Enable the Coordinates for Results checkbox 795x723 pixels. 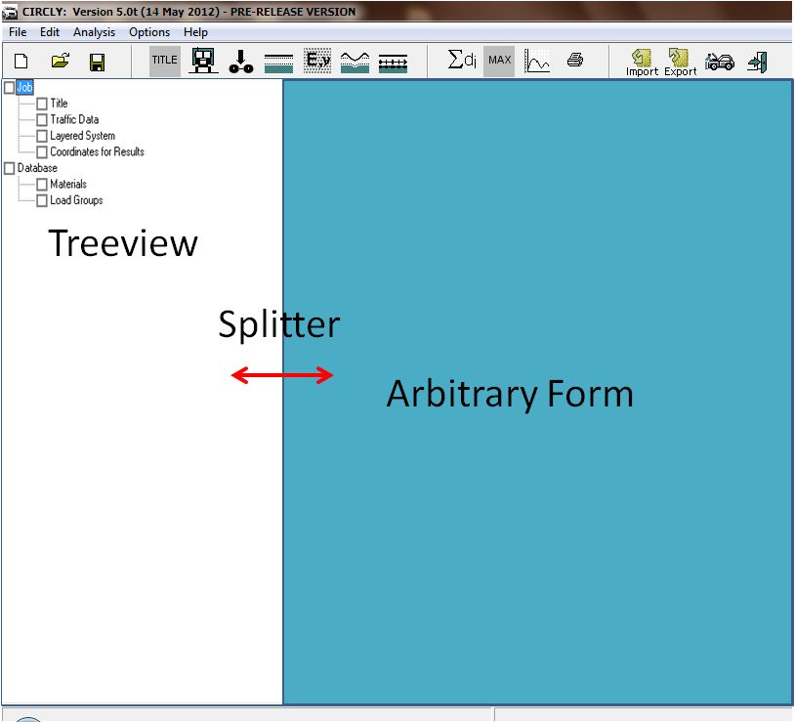[x=42, y=151]
